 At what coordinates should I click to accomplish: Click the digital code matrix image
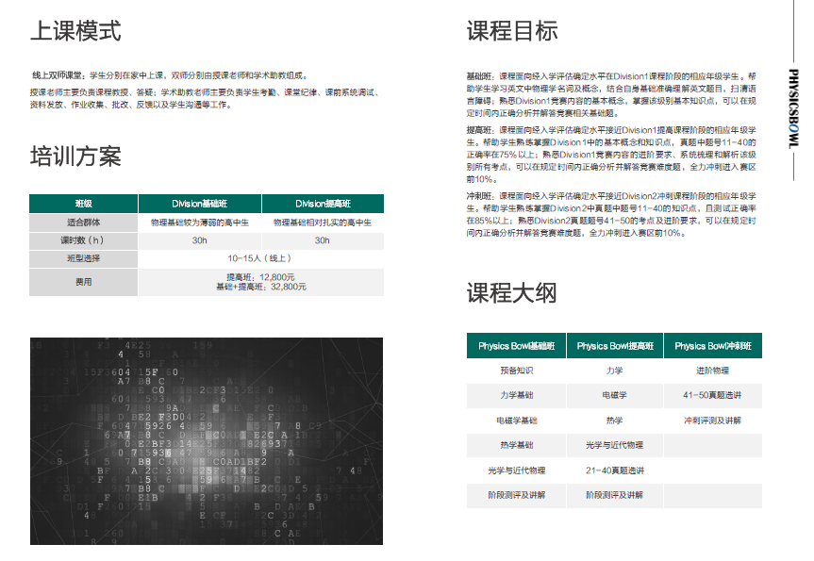click(x=207, y=441)
